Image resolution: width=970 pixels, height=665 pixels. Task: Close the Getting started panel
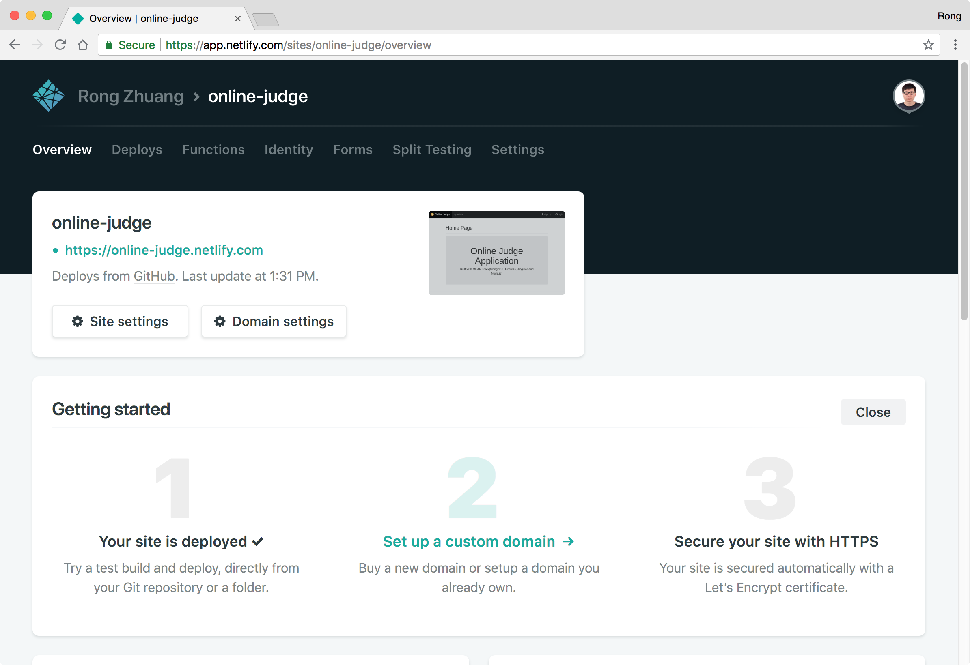[x=873, y=412]
